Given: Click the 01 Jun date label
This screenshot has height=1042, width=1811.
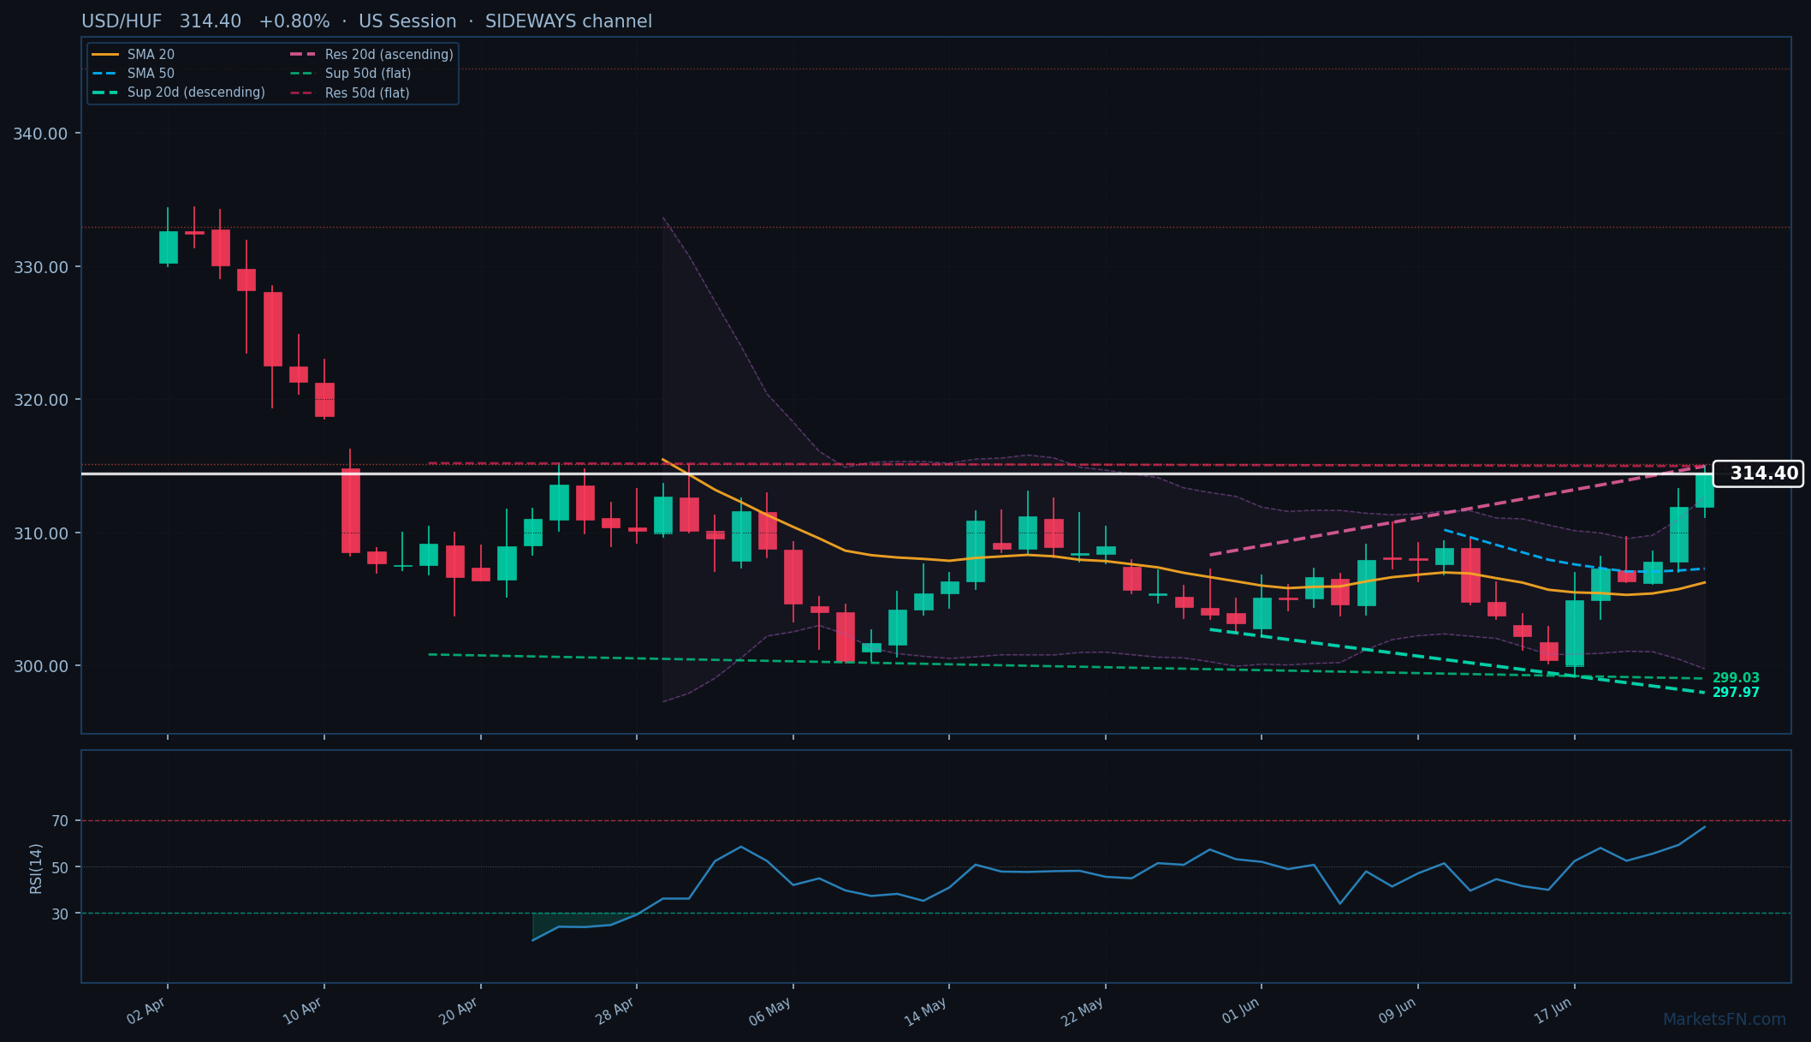Looking at the screenshot, I should [1240, 1011].
